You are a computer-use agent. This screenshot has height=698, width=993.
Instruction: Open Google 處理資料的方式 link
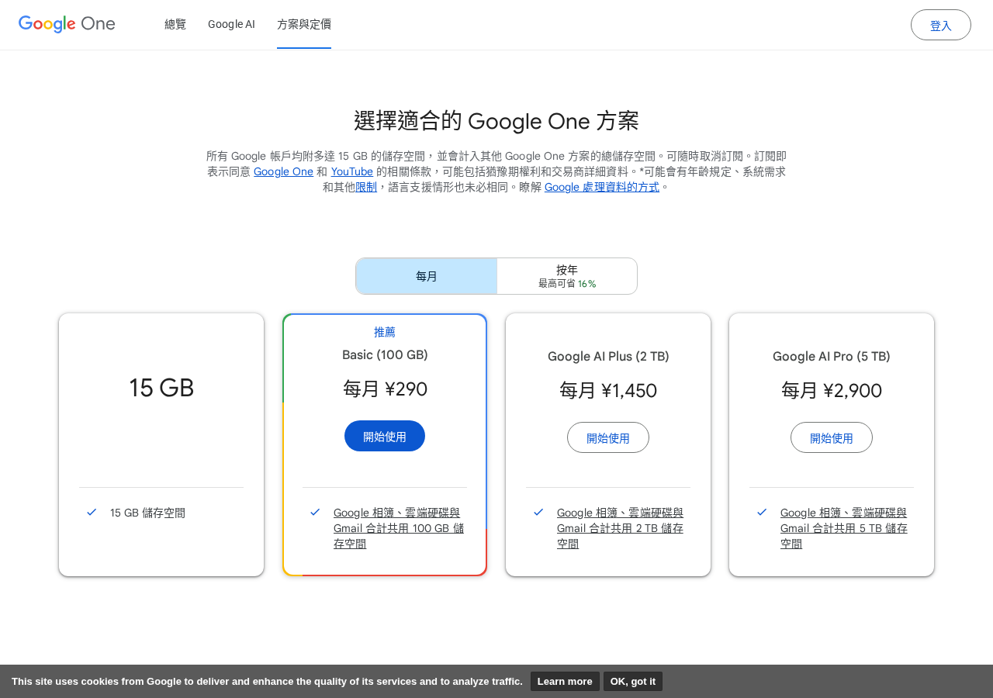pos(602,187)
